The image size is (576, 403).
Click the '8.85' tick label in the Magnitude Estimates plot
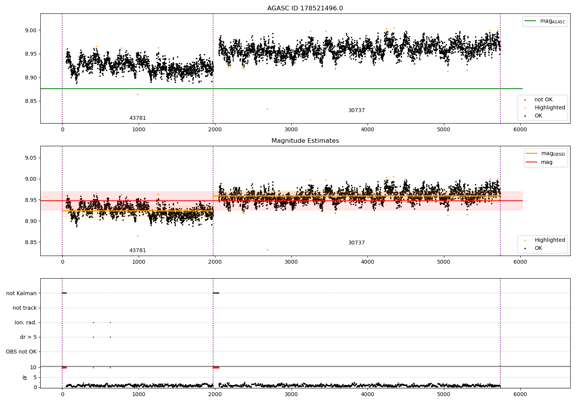30,242
